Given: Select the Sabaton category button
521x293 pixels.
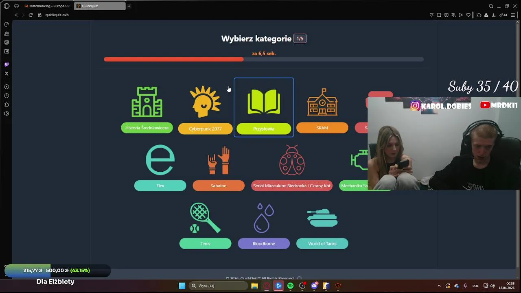Looking at the screenshot, I should click(x=219, y=186).
